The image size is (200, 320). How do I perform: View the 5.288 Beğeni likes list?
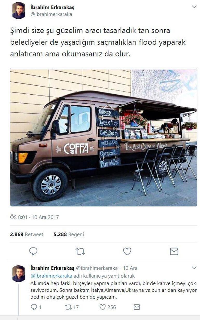point(69,234)
